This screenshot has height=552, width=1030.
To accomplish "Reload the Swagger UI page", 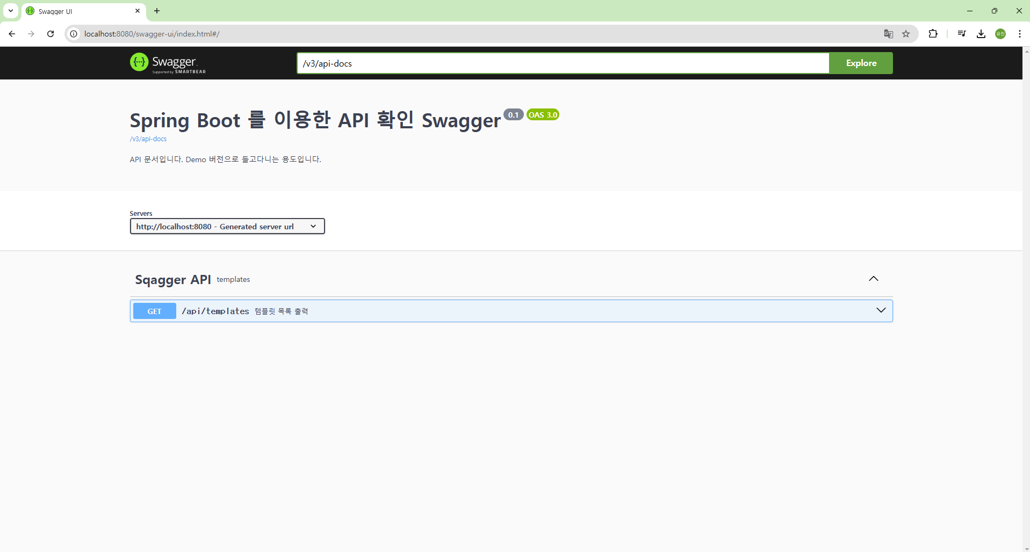I will pos(51,34).
